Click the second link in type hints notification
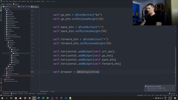 (165, 90)
